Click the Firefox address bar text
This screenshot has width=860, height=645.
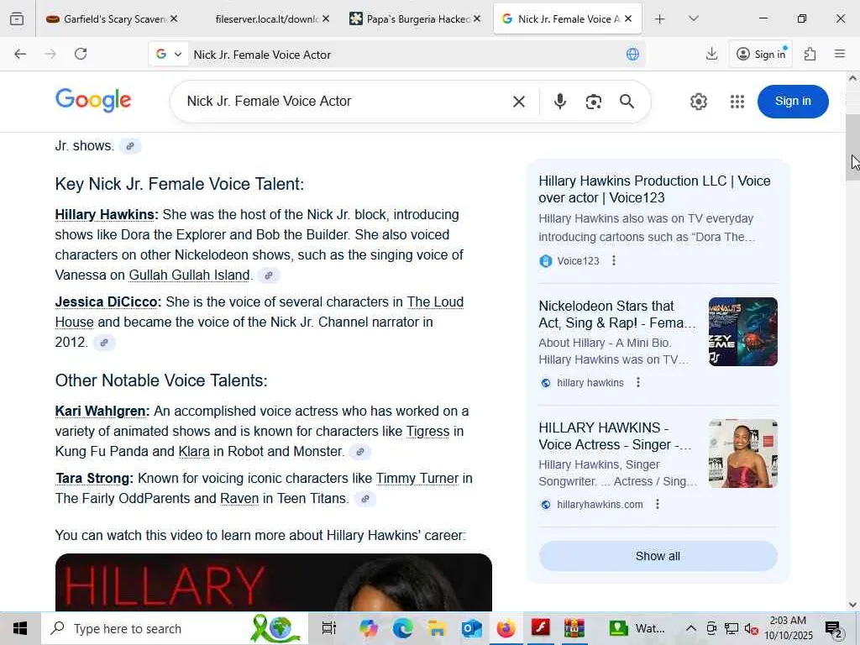click(262, 55)
